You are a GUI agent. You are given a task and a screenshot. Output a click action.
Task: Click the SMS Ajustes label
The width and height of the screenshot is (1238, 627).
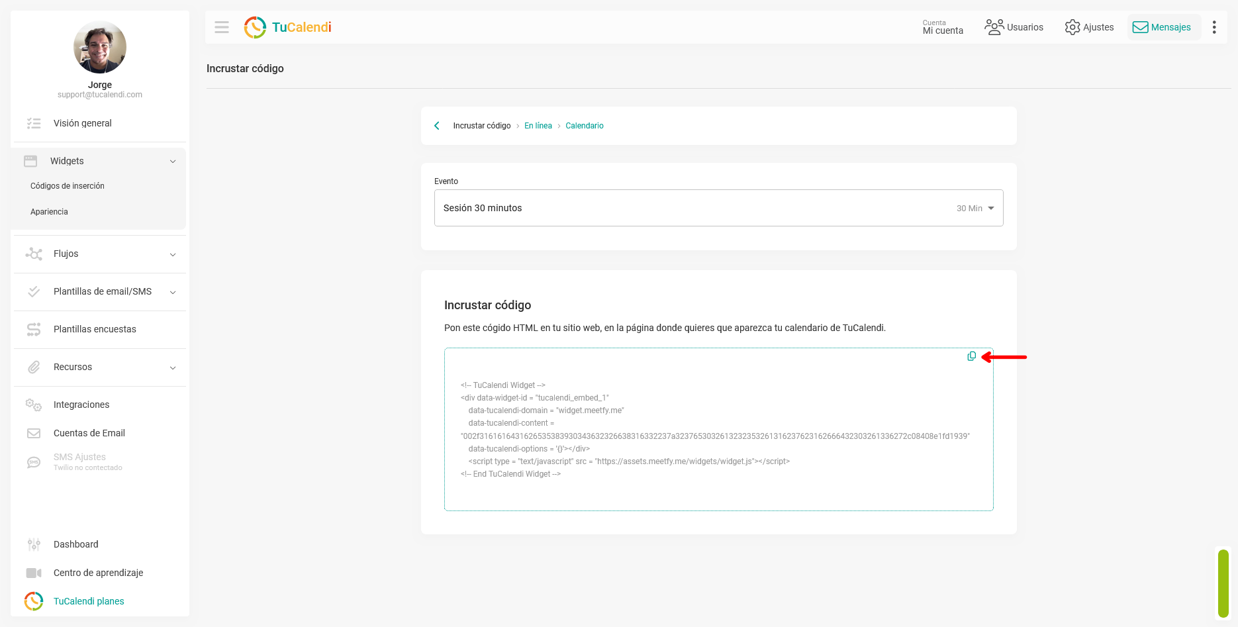click(79, 457)
